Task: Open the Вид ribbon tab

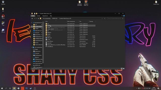Action: pyautogui.click(x=51, y=16)
